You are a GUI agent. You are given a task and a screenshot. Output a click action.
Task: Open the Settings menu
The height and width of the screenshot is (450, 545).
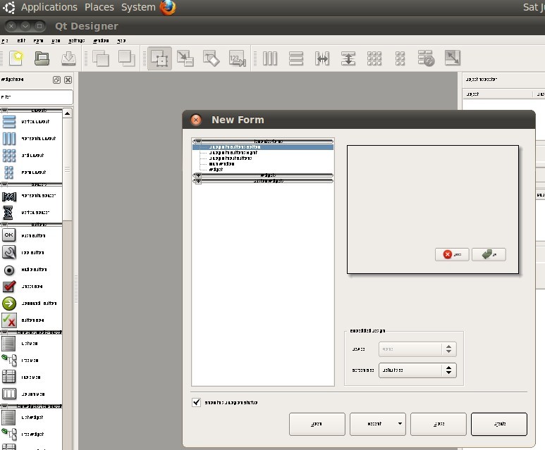tap(76, 41)
